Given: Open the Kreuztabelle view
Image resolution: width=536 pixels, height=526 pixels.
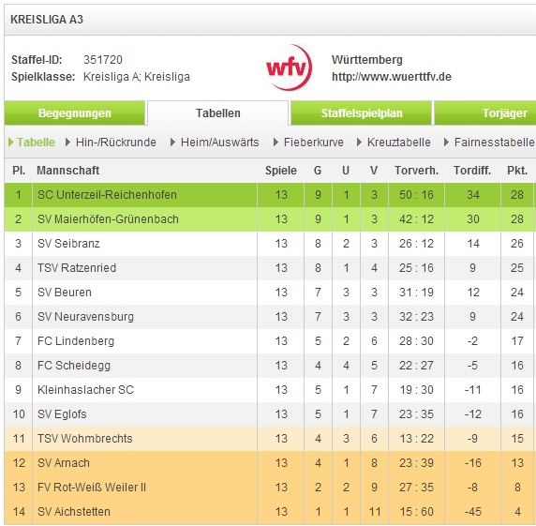Looking at the screenshot, I should coord(399,143).
